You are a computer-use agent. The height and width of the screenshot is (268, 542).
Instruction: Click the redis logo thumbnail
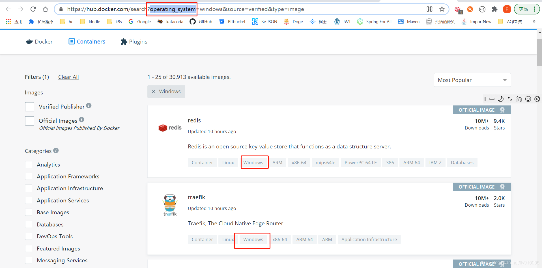pos(170,128)
